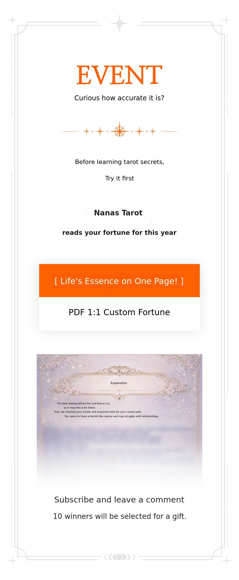Click the "Explanation" label in the tarot preview

click(119, 383)
